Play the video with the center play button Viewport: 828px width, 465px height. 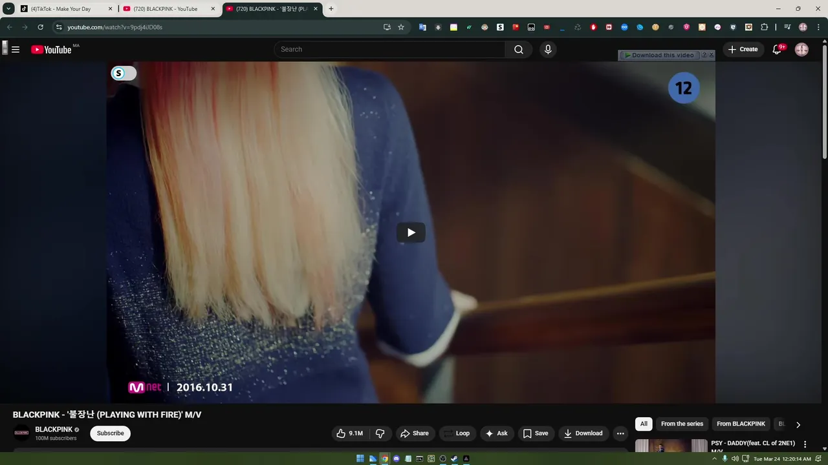click(411, 232)
